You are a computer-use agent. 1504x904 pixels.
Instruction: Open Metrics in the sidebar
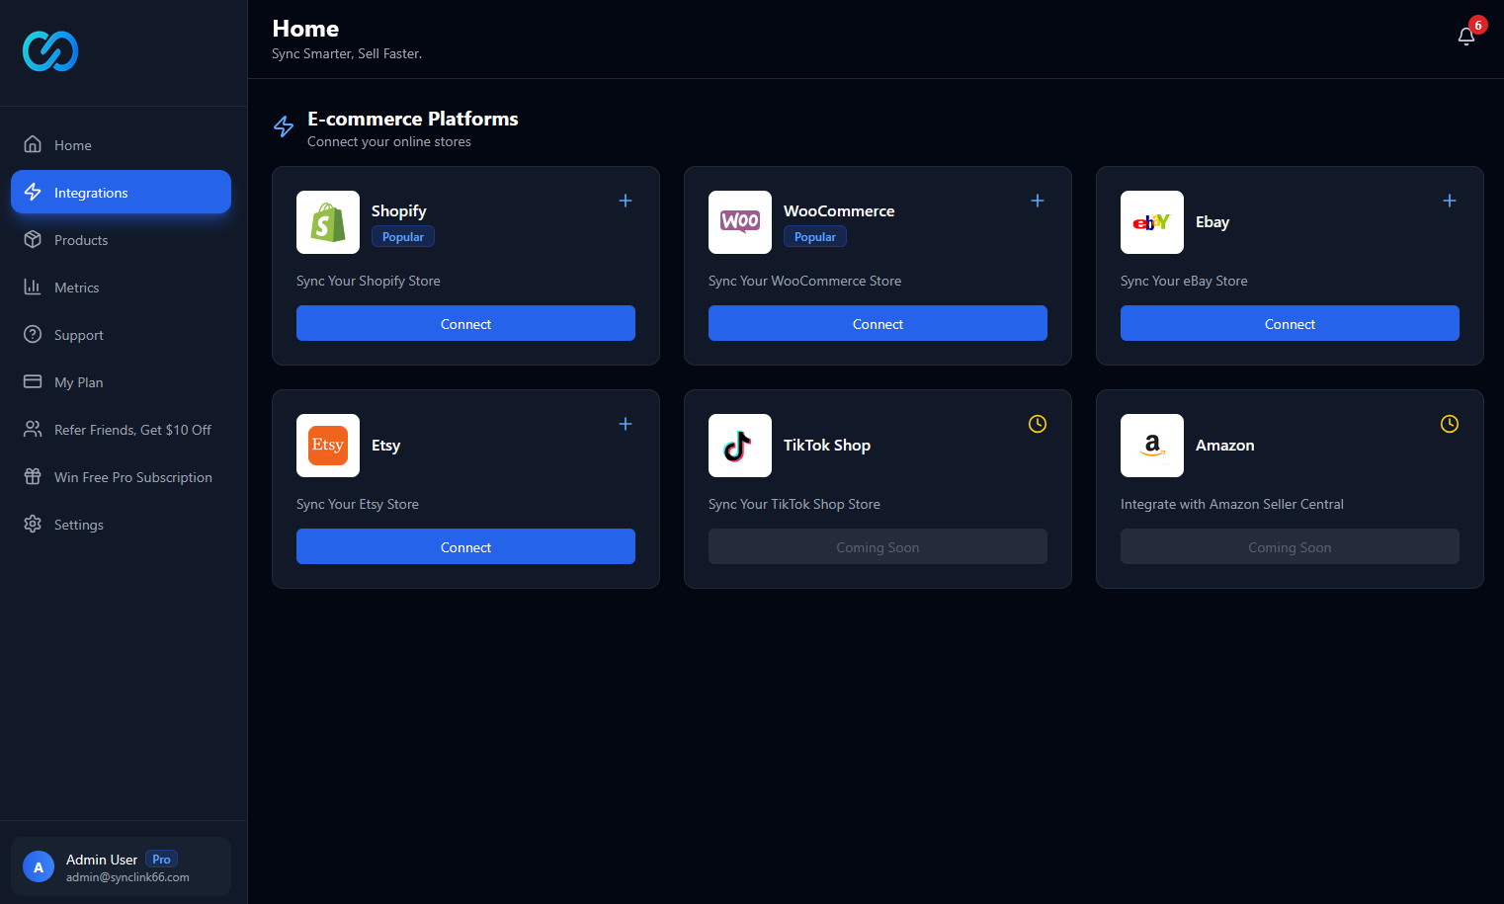pos(121,287)
